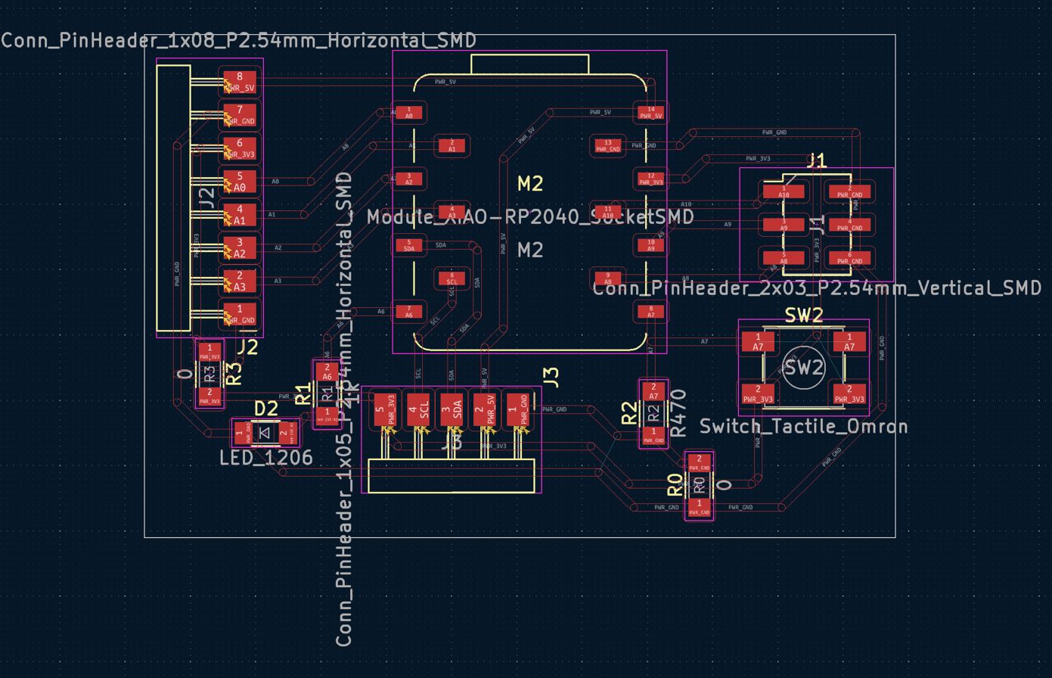Viewport: 1052px width, 678px height.
Task: Click the Conn_PinHeader_2x03_P2.54mm_Vertical_SMD label
Action: coord(817,288)
